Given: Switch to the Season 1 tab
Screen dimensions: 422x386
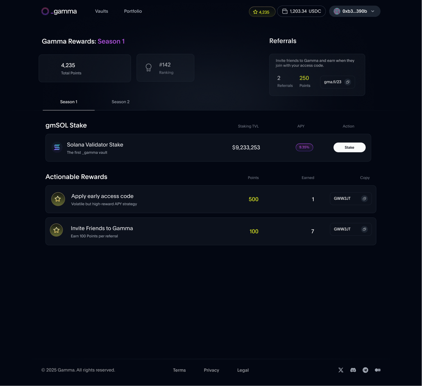Looking at the screenshot, I should pyautogui.click(x=69, y=102).
